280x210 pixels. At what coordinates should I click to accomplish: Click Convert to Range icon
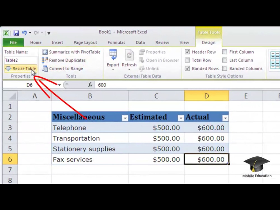pos(45,69)
